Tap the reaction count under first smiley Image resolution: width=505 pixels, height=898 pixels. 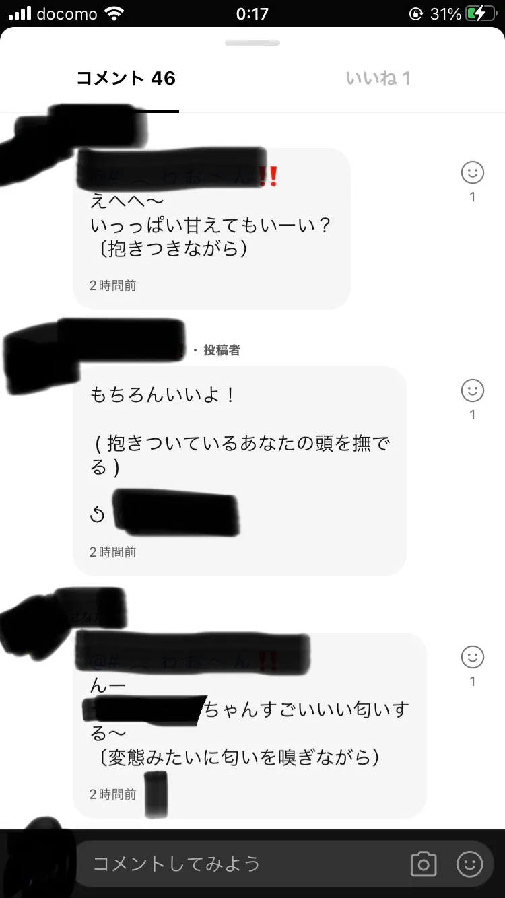coord(473,197)
